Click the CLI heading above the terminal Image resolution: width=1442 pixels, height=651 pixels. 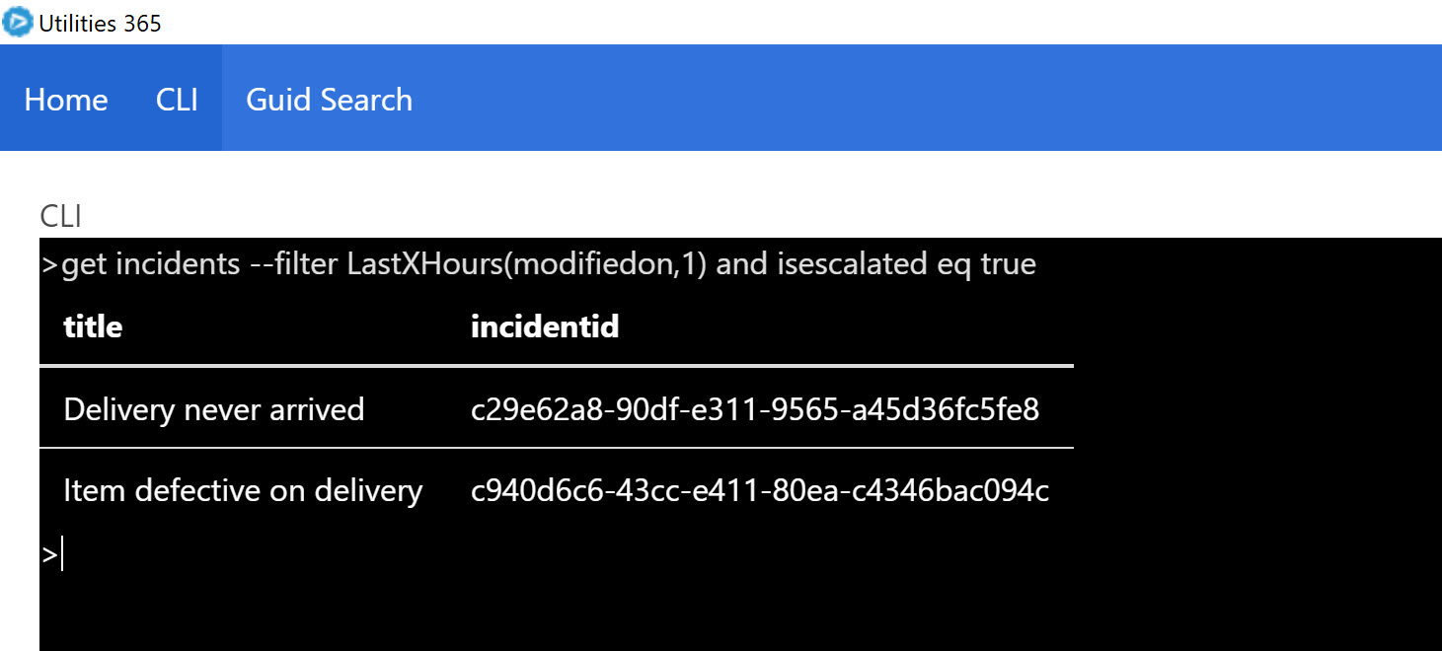(60, 216)
